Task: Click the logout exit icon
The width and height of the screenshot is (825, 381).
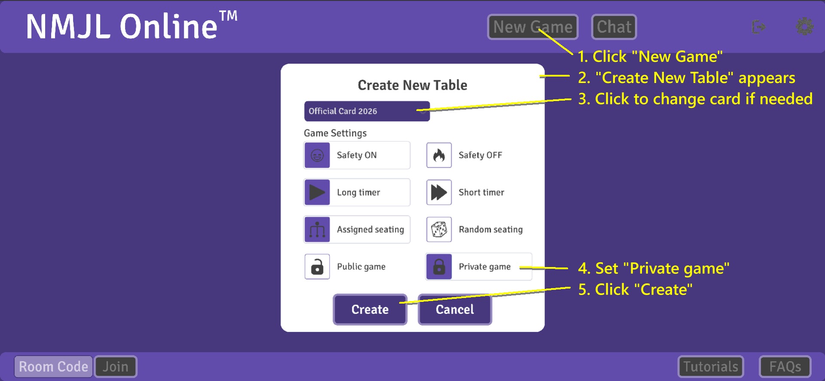Action: coord(759,27)
